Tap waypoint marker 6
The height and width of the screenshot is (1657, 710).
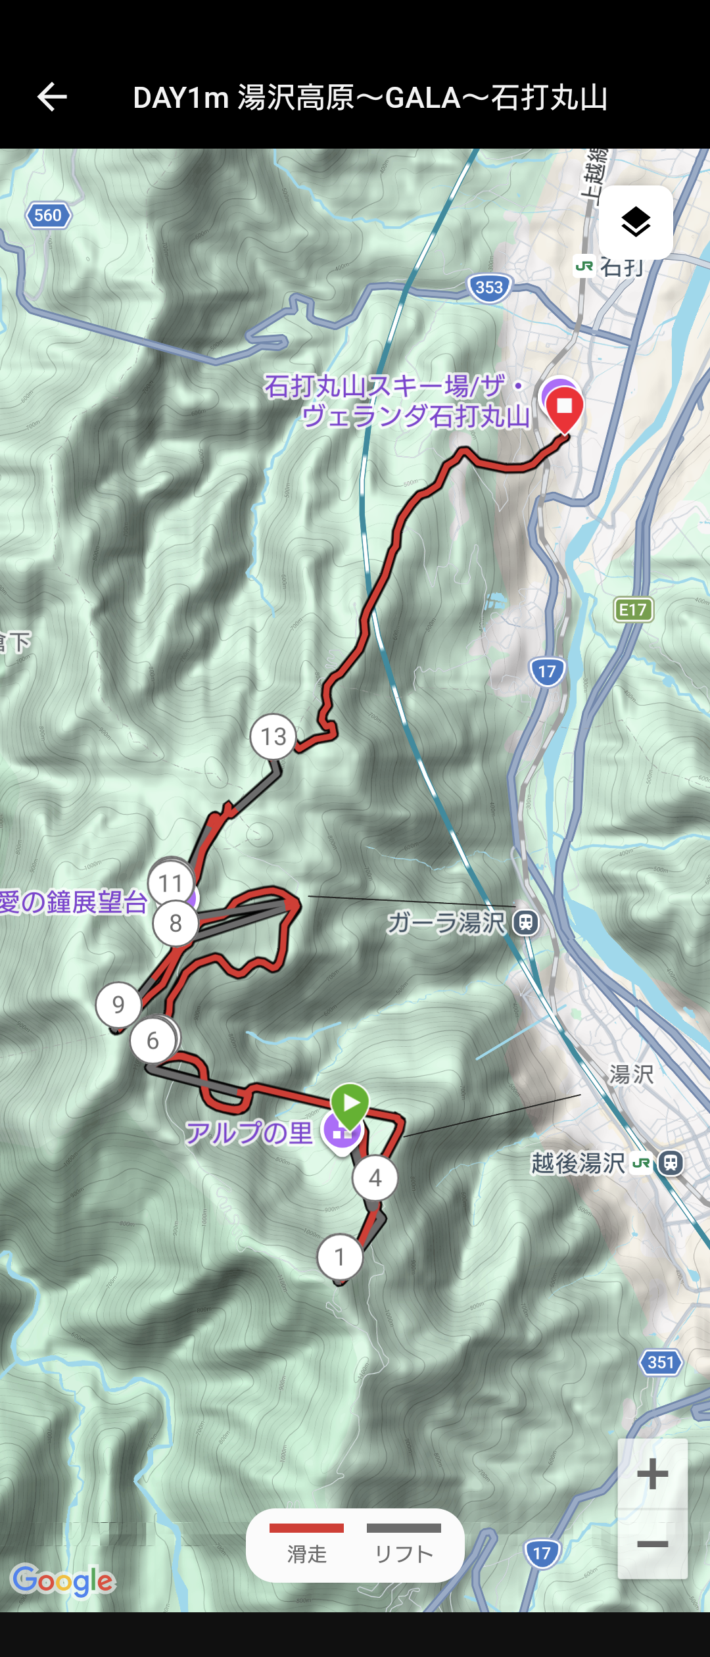pyautogui.click(x=153, y=1040)
